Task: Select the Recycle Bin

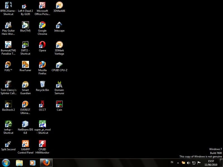Action: pyautogui.click(x=42, y=84)
